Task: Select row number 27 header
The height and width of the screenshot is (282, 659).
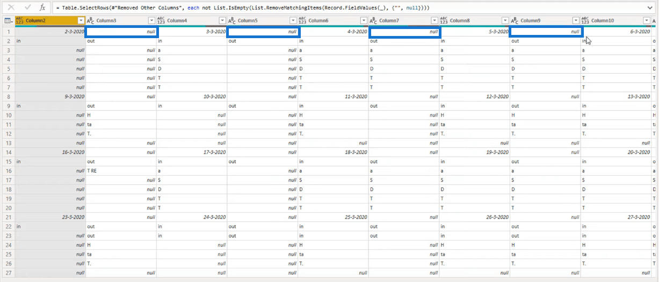Action: click(x=8, y=273)
